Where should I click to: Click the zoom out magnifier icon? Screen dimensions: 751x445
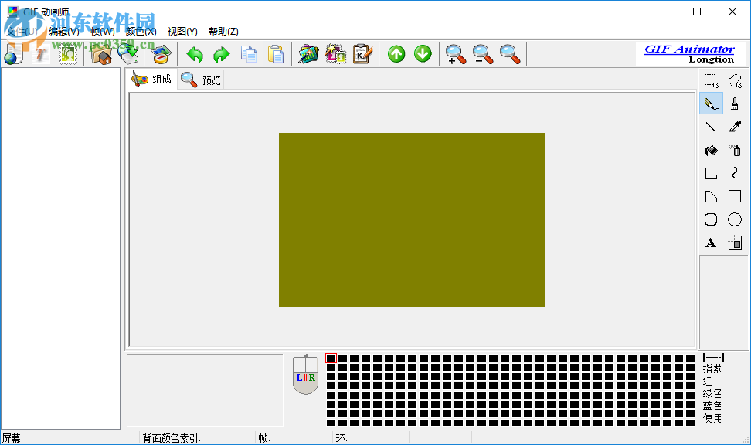482,54
